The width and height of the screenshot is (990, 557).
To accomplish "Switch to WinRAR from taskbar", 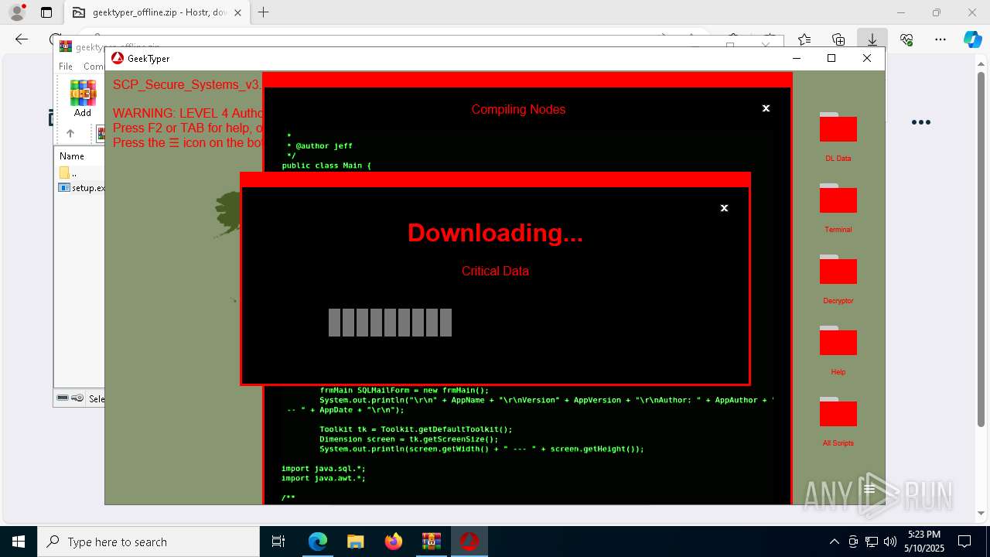I will (x=431, y=542).
